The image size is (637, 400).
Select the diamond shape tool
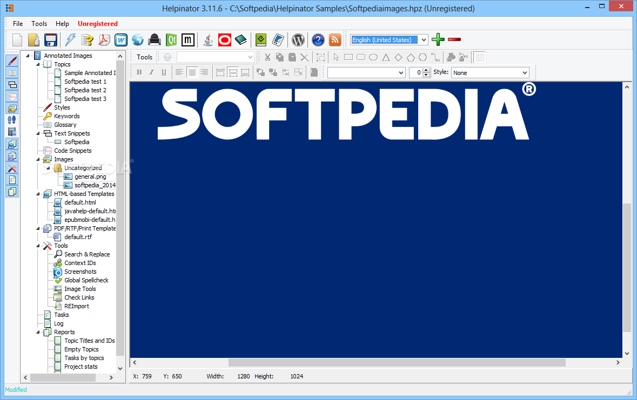click(399, 57)
